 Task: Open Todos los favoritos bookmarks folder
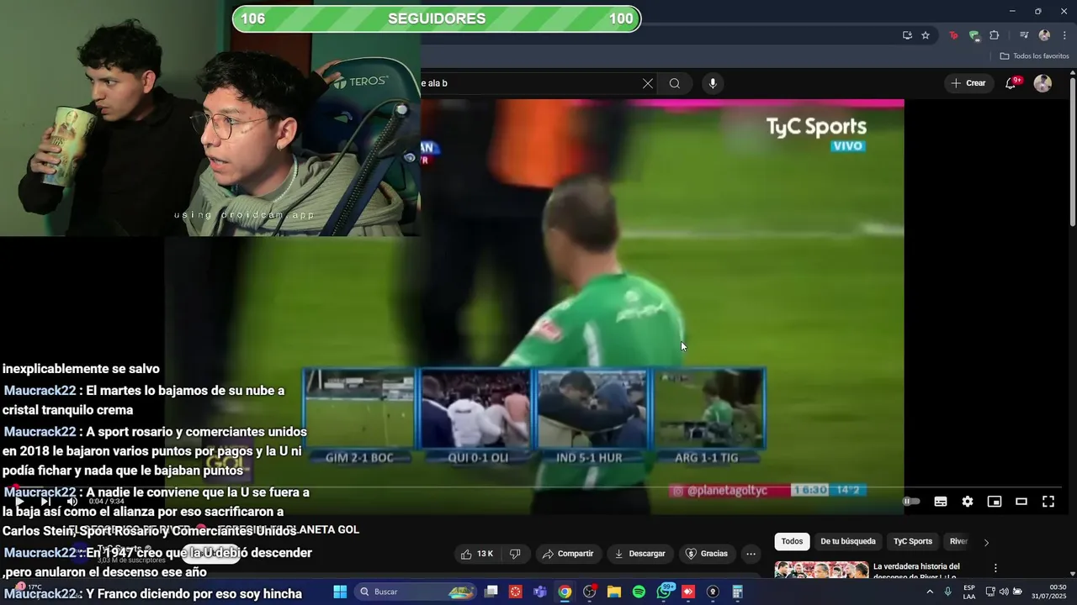point(1034,56)
